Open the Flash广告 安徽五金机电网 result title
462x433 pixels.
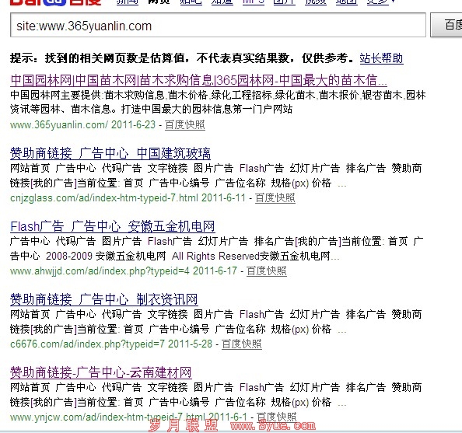(112, 226)
